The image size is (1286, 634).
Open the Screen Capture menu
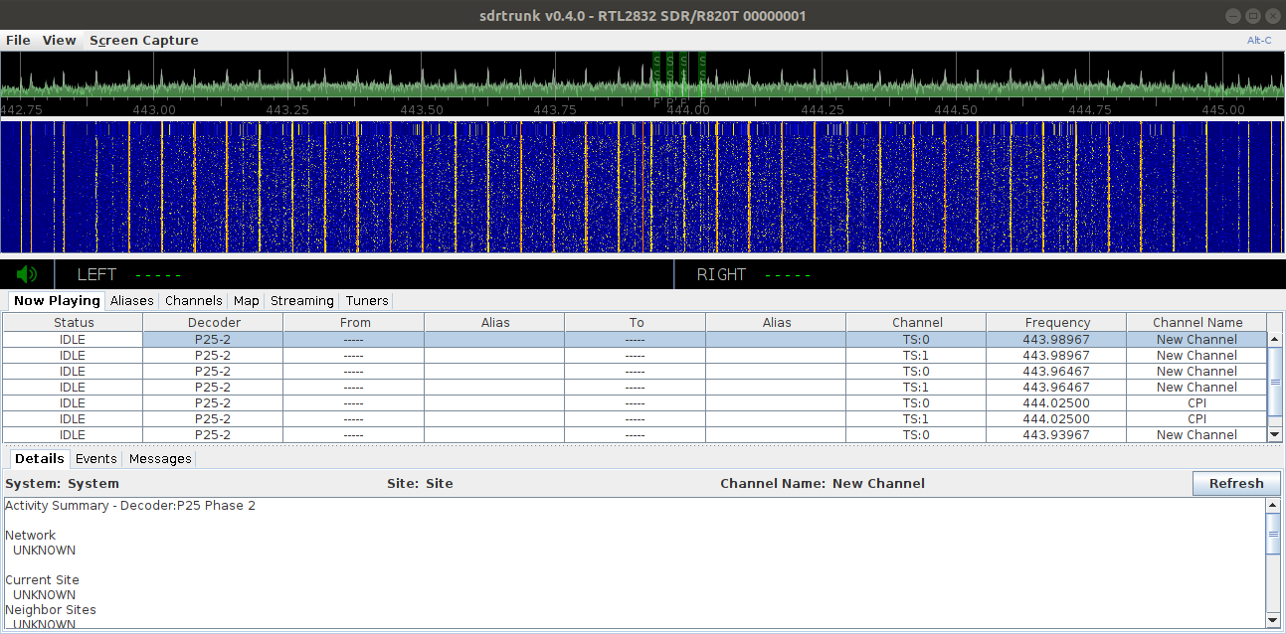point(143,40)
